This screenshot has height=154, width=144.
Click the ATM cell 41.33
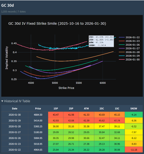86,115
